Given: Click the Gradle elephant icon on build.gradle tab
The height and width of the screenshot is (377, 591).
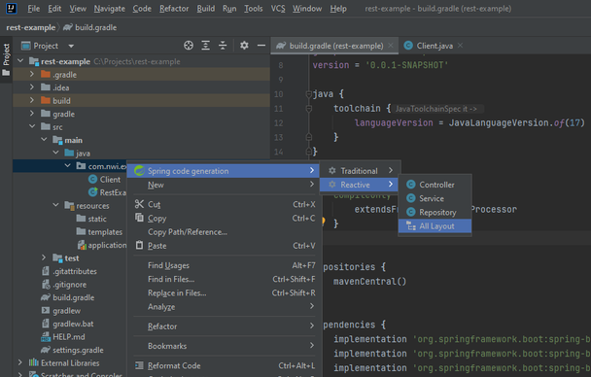Looking at the screenshot, I should pos(281,46).
